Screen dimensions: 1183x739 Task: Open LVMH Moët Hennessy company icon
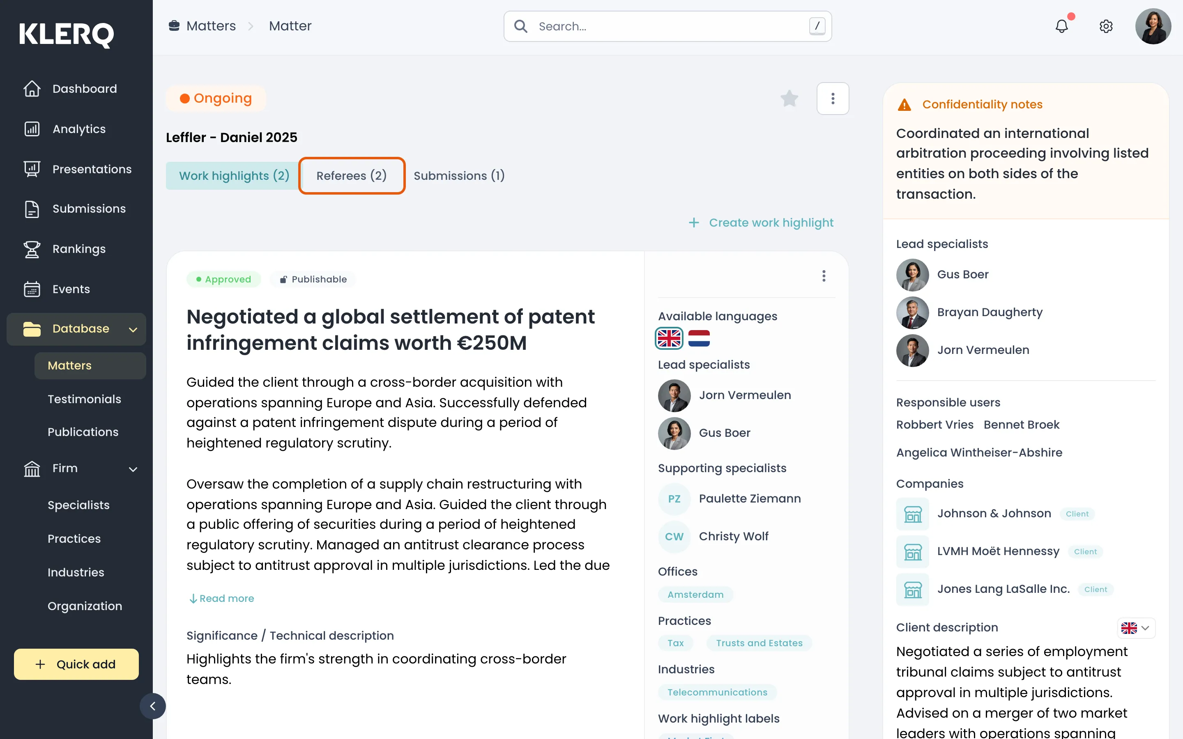[912, 552]
